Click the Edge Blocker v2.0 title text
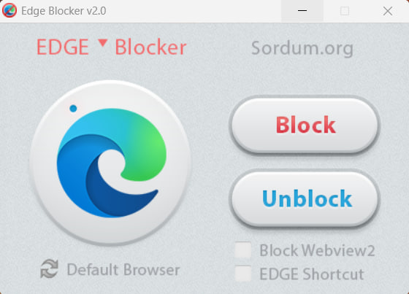 pos(64,11)
